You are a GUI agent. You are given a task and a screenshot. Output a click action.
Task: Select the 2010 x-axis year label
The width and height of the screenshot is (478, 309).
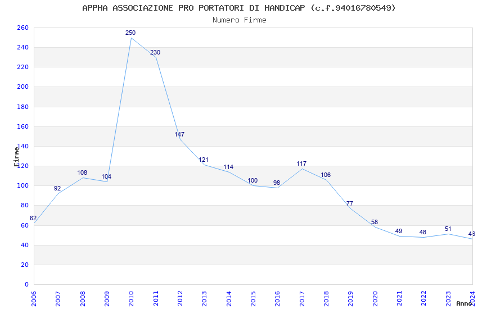coord(131,299)
